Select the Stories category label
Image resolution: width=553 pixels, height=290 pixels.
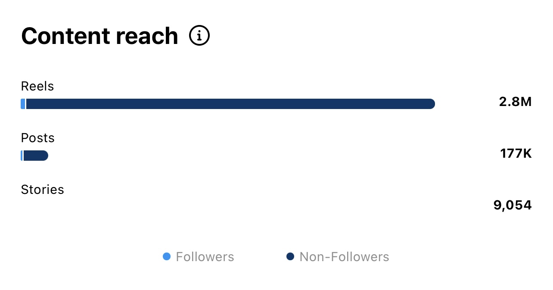click(x=42, y=190)
